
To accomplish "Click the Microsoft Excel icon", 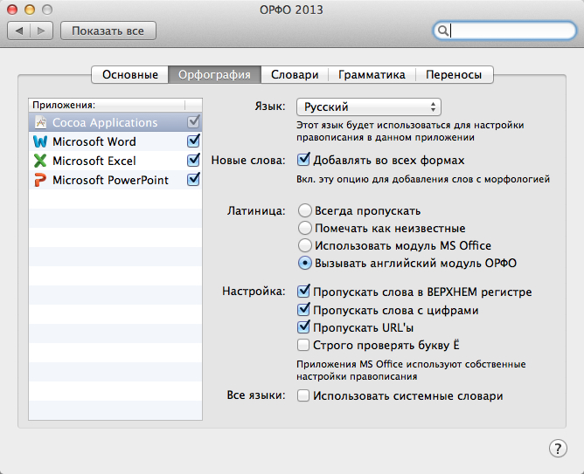I will point(40,161).
